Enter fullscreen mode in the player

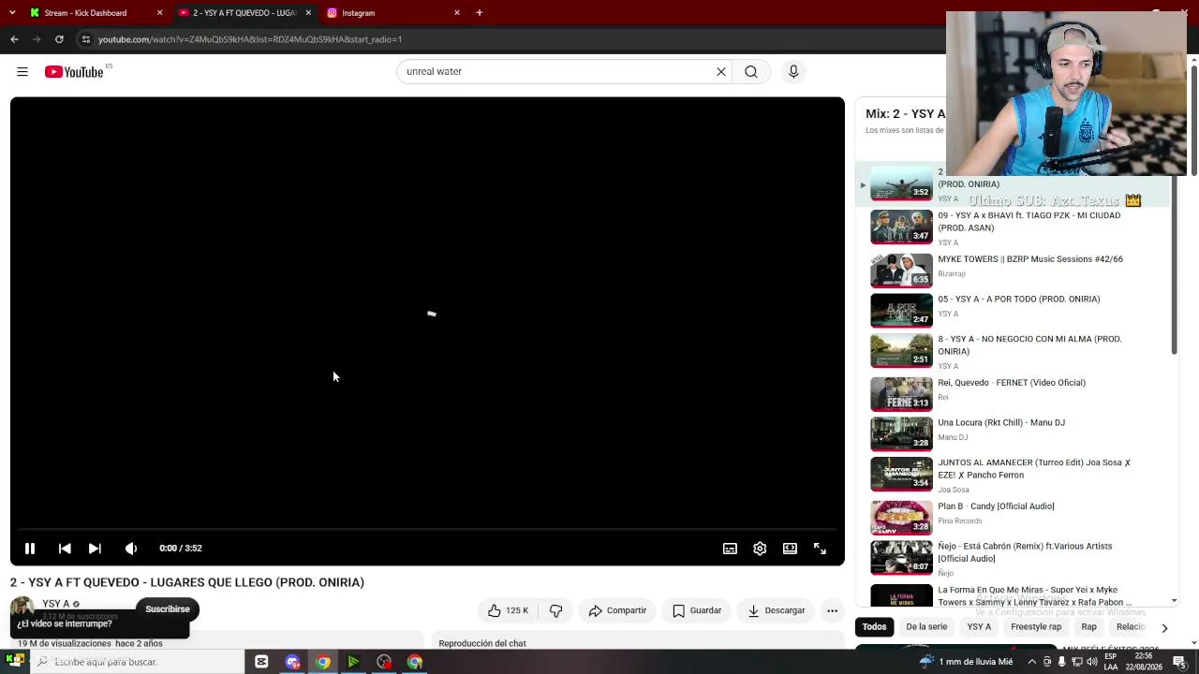pyautogui.click(x=820, y=549)
